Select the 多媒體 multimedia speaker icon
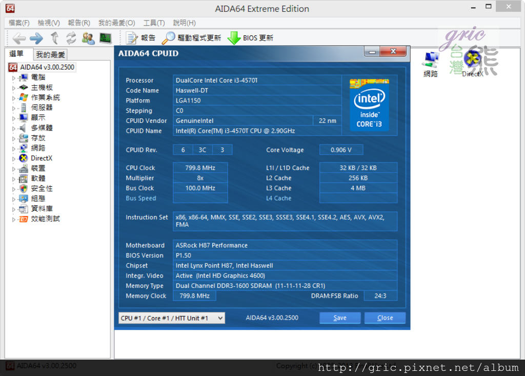525x376 pixels. [23, 128]
